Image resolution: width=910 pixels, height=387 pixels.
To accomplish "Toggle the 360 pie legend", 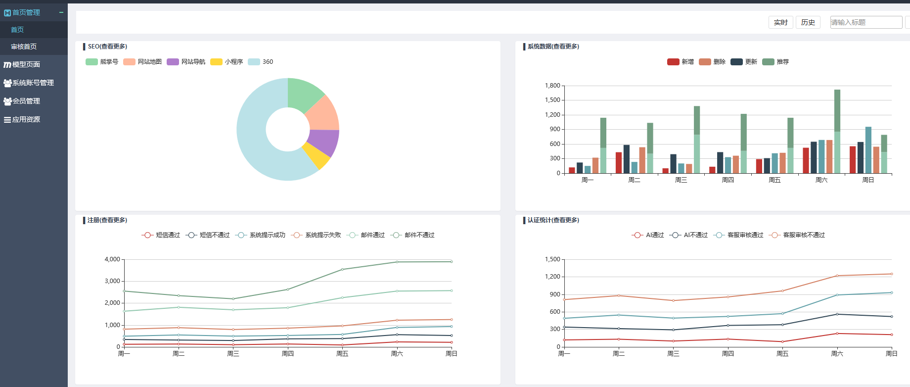I will click(x=261, y=62).
